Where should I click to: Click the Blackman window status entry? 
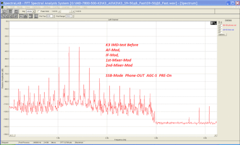(80, 142)
